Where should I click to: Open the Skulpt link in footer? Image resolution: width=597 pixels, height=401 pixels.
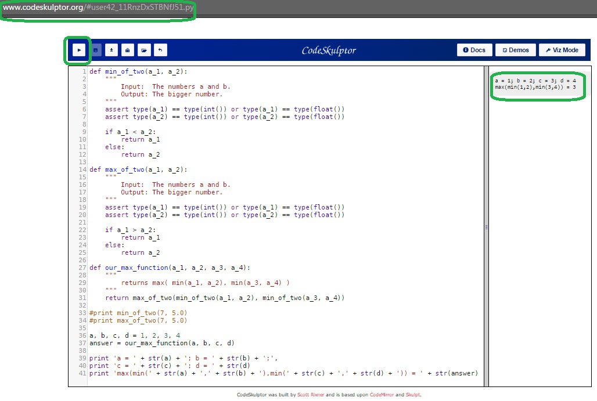tap(412, 395)
